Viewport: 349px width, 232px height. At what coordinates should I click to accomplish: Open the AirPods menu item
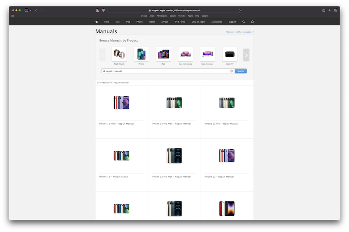pos(165,22)
